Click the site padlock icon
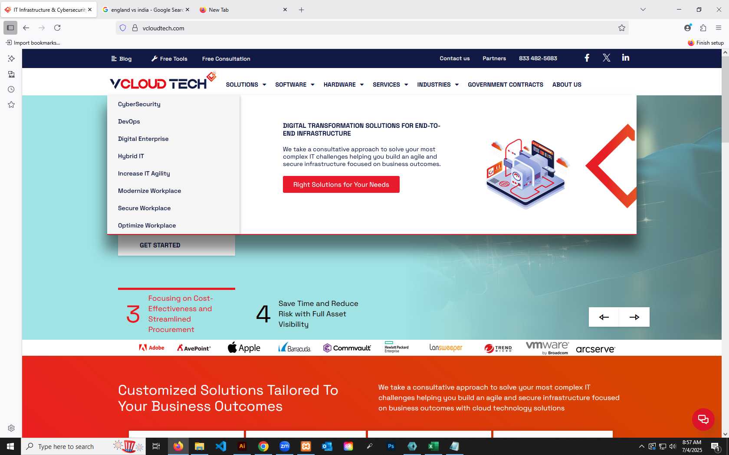The image size is (729, 455). point(135,28)
